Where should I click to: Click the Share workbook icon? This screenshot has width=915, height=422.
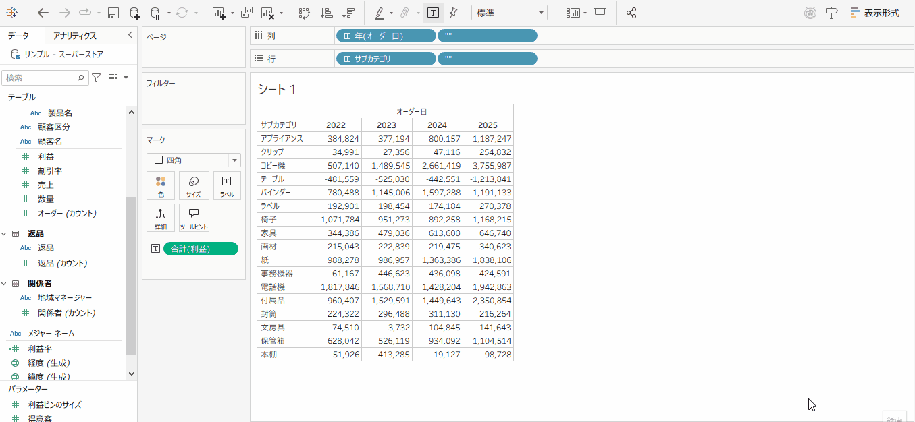click(631, 13)
